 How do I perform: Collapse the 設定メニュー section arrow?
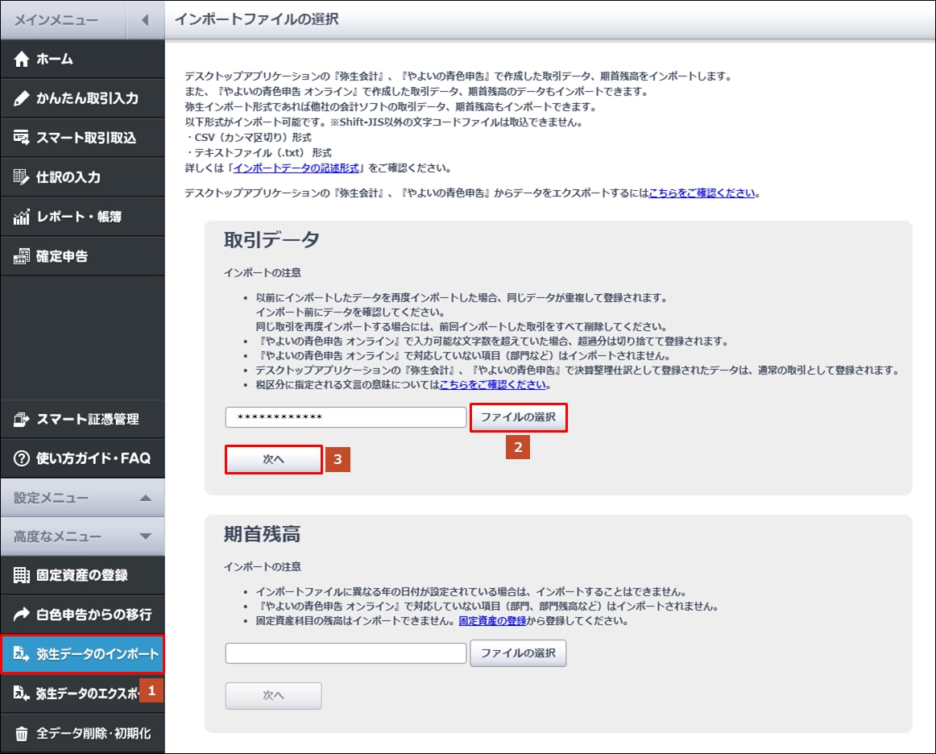click(145, 498)
